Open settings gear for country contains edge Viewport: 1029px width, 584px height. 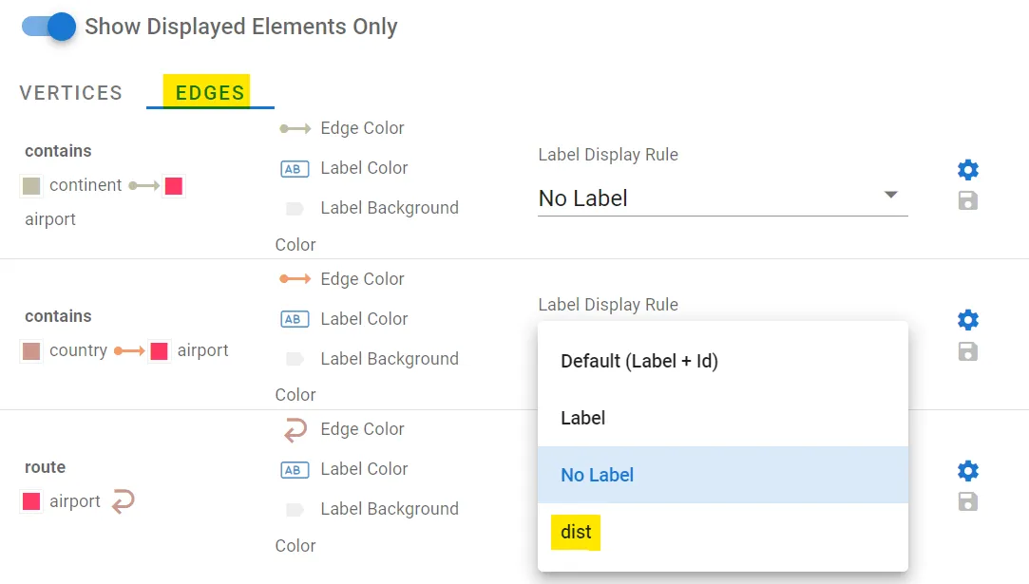[968, 320]
